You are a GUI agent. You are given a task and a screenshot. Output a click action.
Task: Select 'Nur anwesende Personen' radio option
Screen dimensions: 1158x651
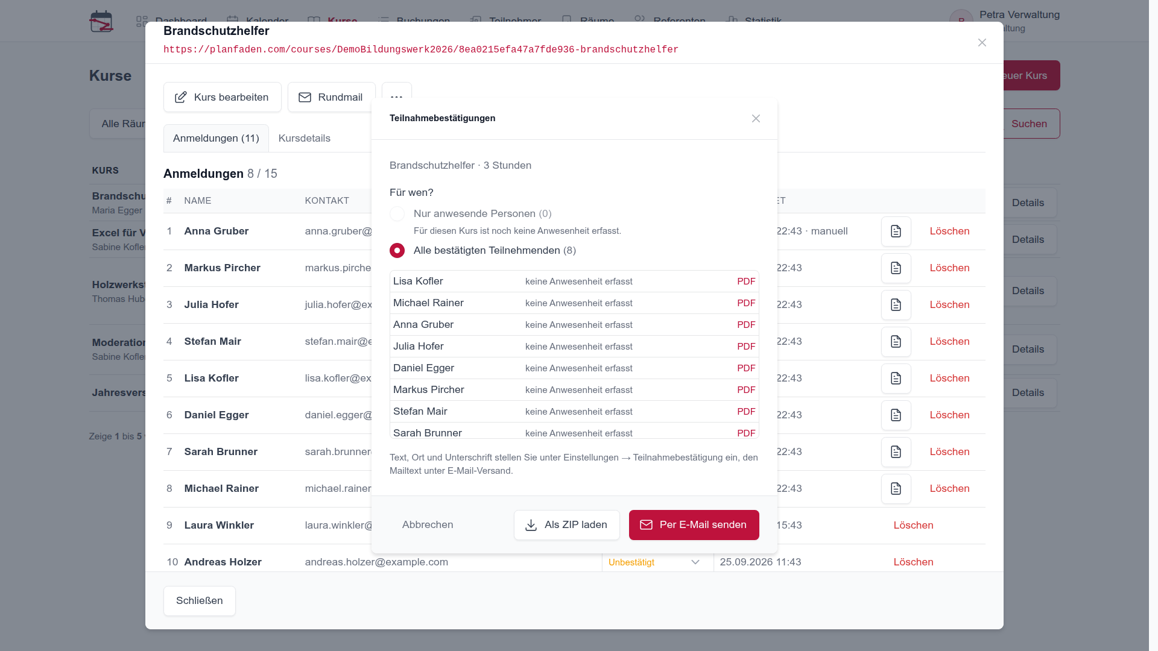pyautogui.click(x=397, y=214)
